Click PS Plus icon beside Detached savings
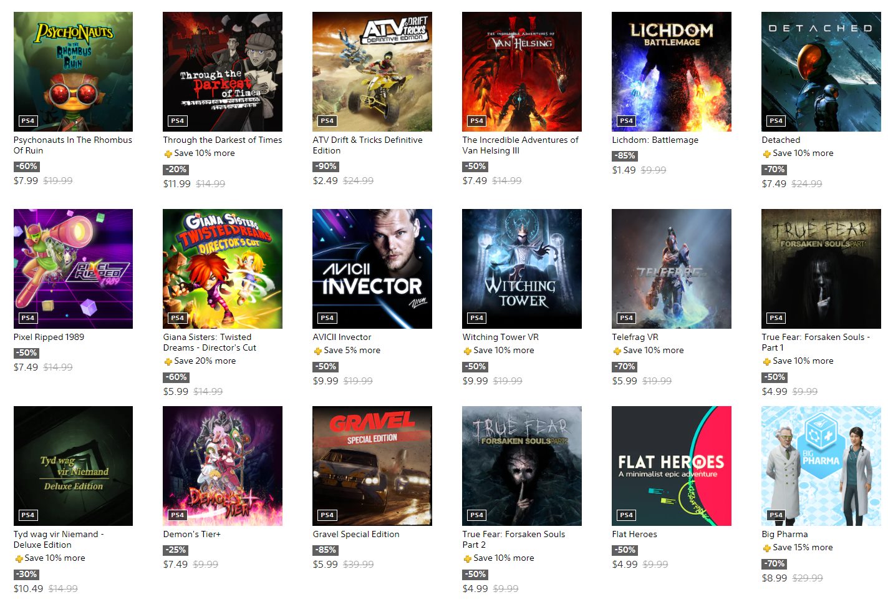The image size is (888, 602). pos(766,153)
